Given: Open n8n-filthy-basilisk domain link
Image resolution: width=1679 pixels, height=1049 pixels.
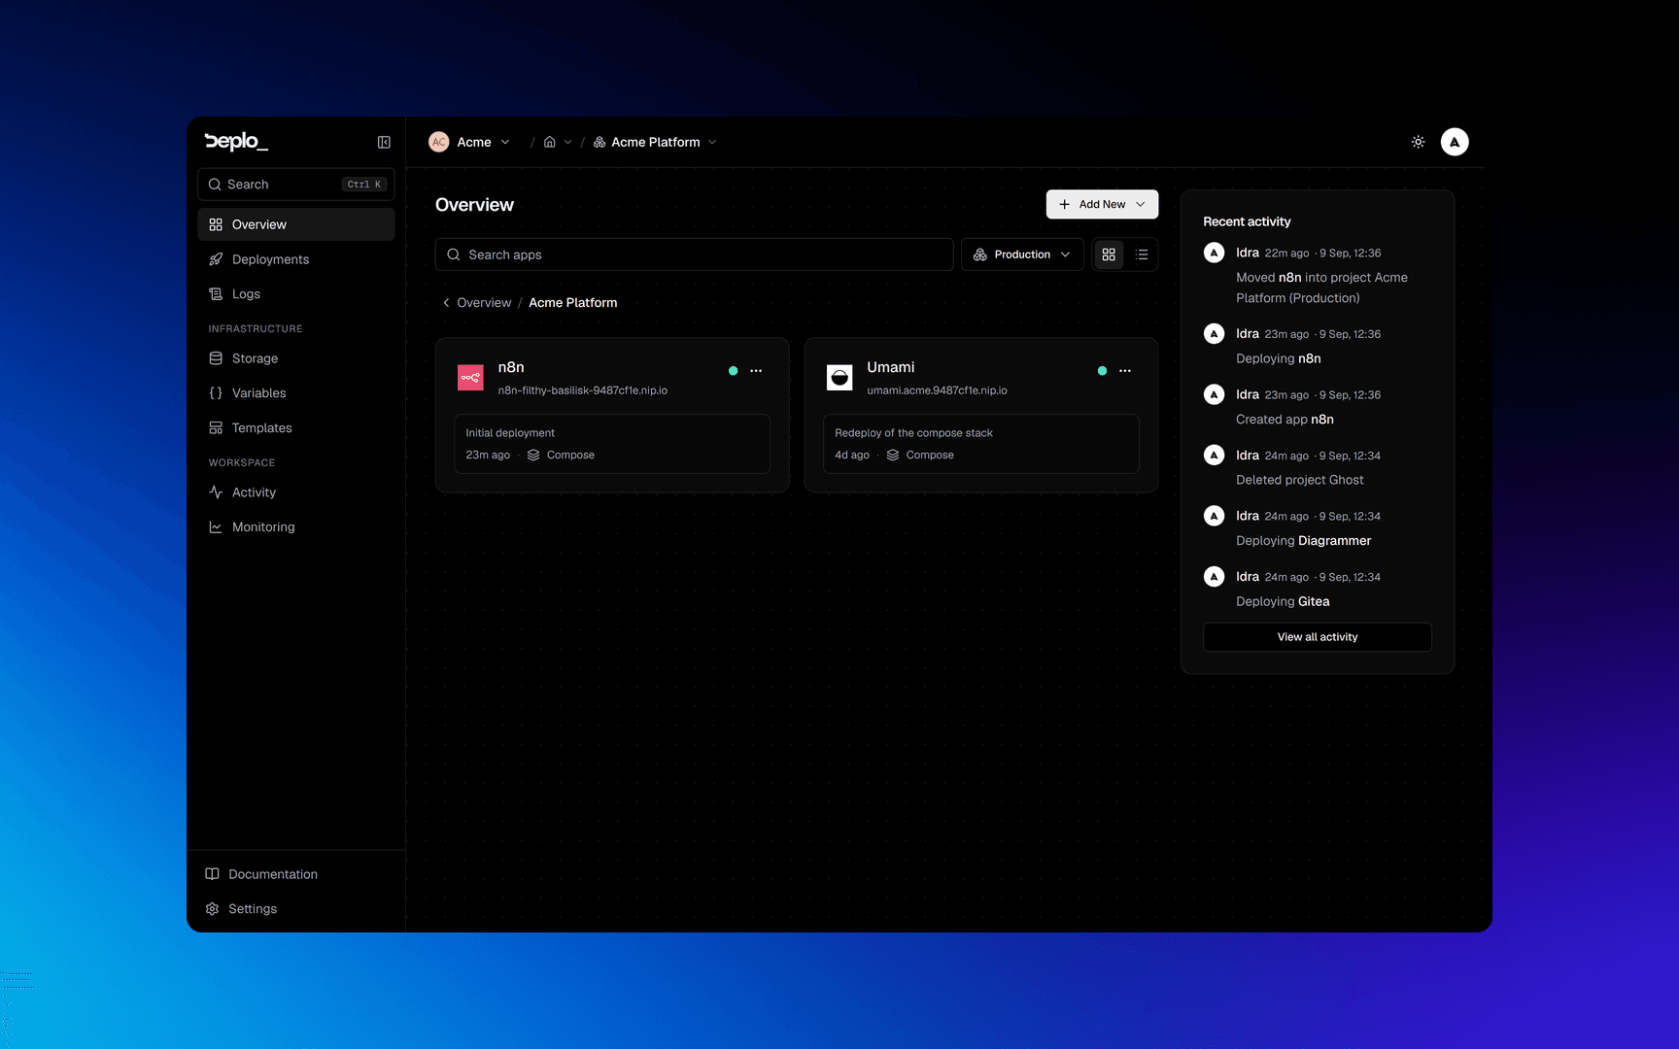Looking at the screenshot, I should coord(582,390).
